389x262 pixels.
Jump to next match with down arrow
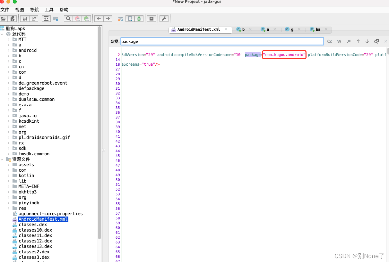[x=367, y=41]
